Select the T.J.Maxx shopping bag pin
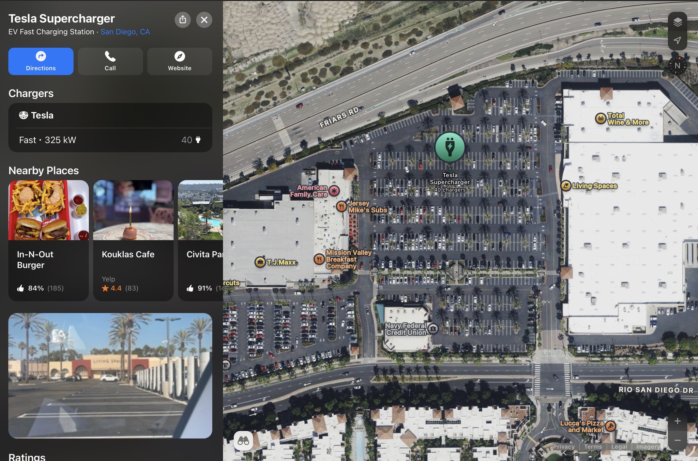The width and height of the screenshot is (698, 461). point(260,262)
